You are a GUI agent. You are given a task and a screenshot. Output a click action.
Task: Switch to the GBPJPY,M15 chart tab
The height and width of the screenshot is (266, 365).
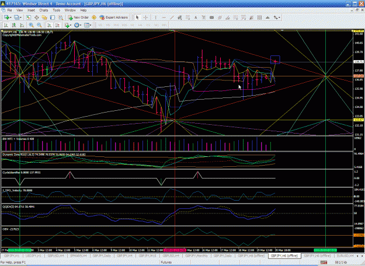point(148,256)
